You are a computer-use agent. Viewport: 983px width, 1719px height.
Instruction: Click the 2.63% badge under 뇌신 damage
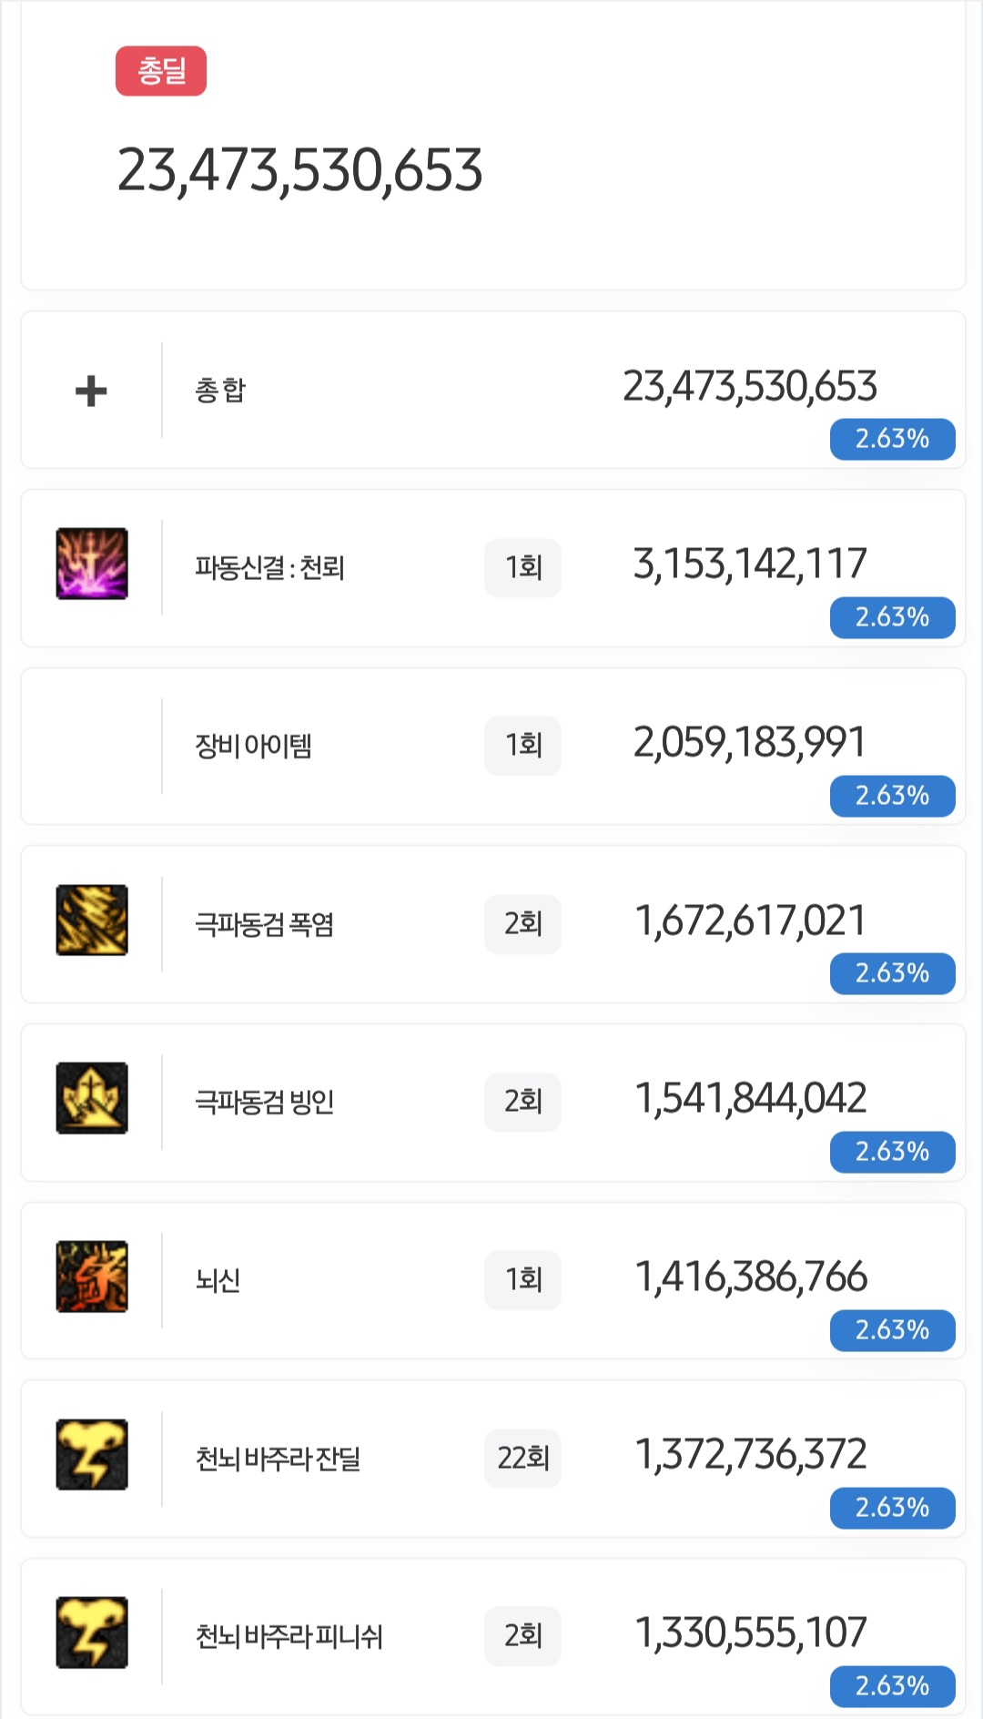coord(892,1330)
